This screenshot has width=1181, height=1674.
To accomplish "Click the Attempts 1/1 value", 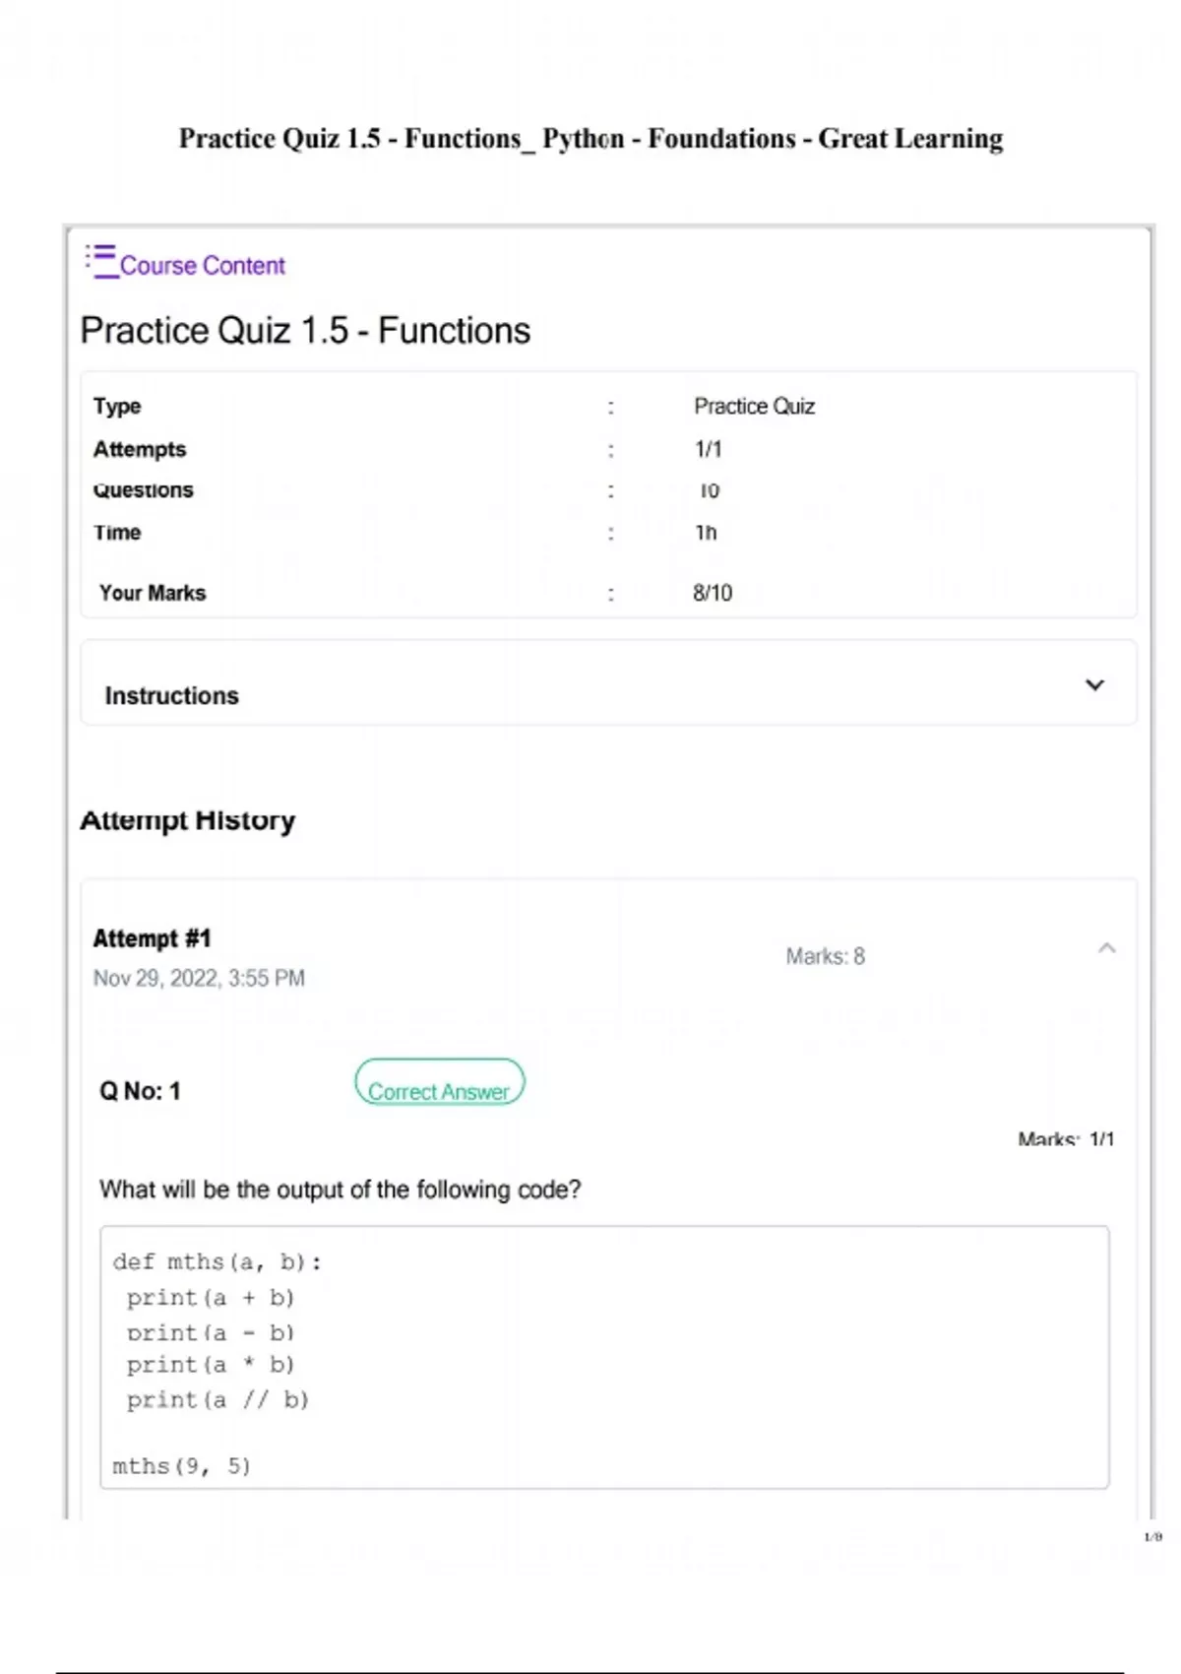I will (x=708, y=449).
